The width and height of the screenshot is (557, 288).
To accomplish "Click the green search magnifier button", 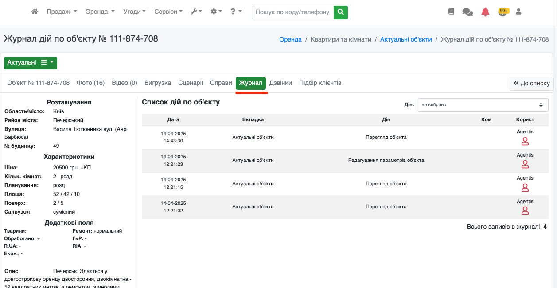I will click(340, 12).
